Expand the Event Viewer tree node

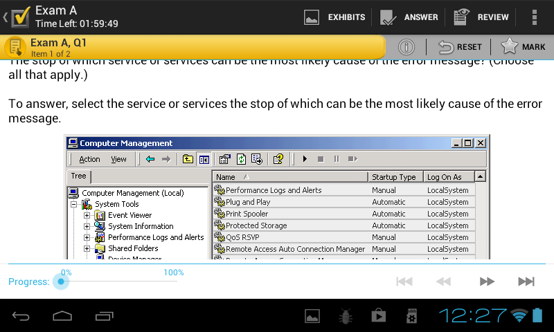coord(87,215)
